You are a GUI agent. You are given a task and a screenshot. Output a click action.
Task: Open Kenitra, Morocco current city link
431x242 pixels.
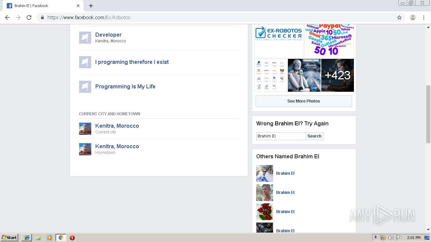click(117, 126)
